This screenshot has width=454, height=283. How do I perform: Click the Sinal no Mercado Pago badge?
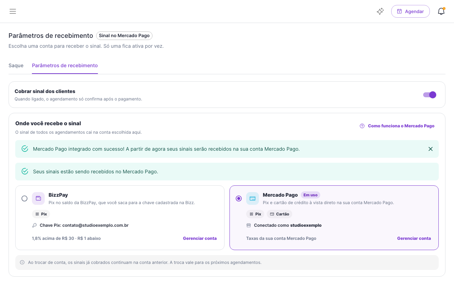[x=124, y=36]
